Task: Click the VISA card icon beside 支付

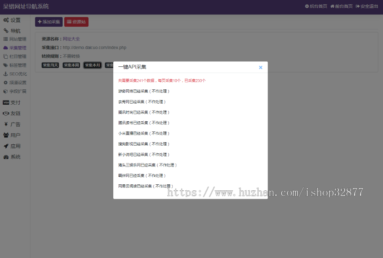Action: click(x=6, y=103)
